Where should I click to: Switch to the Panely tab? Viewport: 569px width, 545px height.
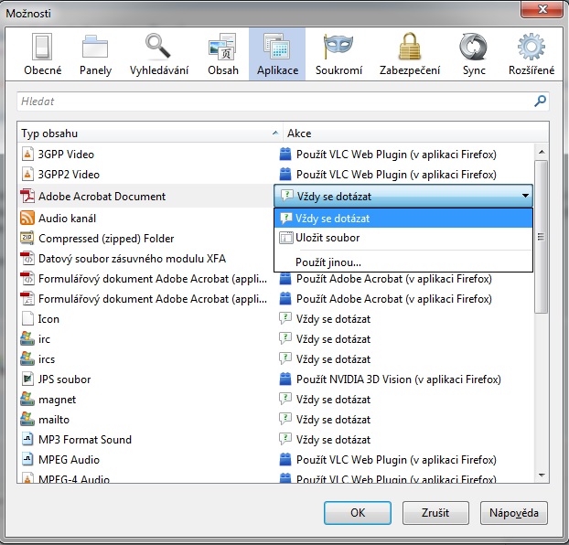[95, 54]
